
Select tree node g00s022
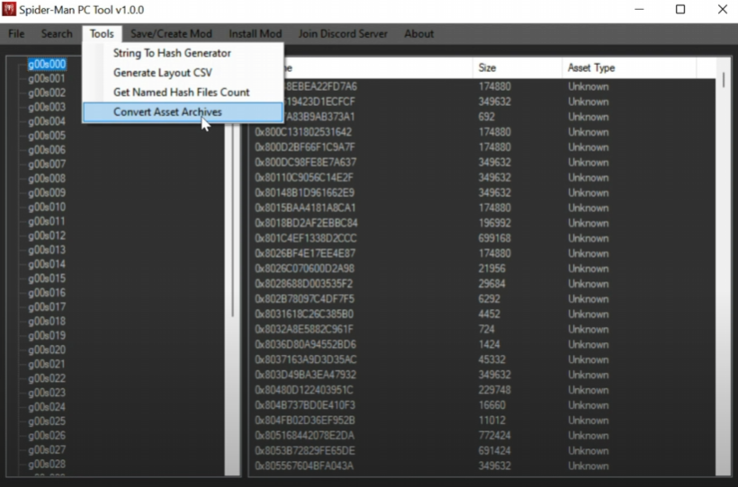coord(47,378)
